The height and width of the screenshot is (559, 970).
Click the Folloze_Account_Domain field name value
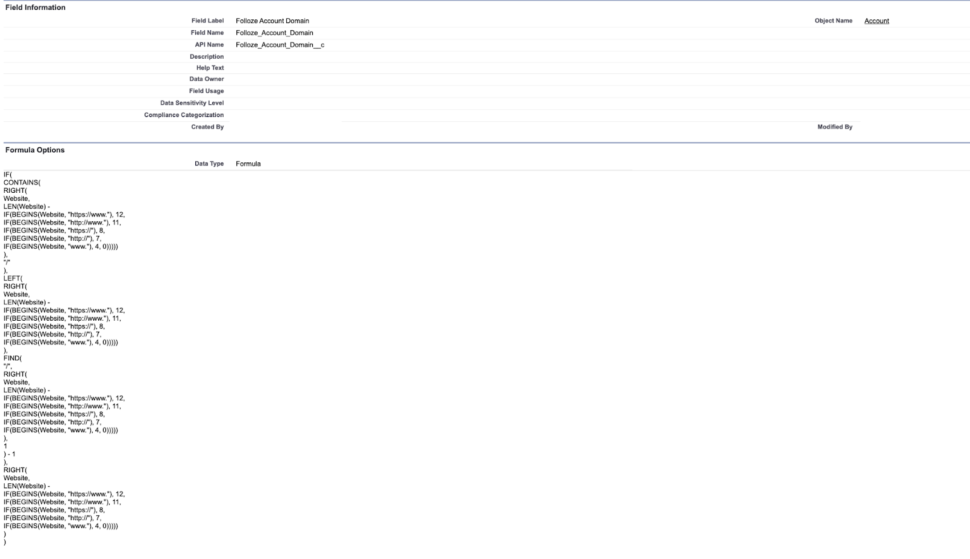pyautogui.click(x=274, y=33)
